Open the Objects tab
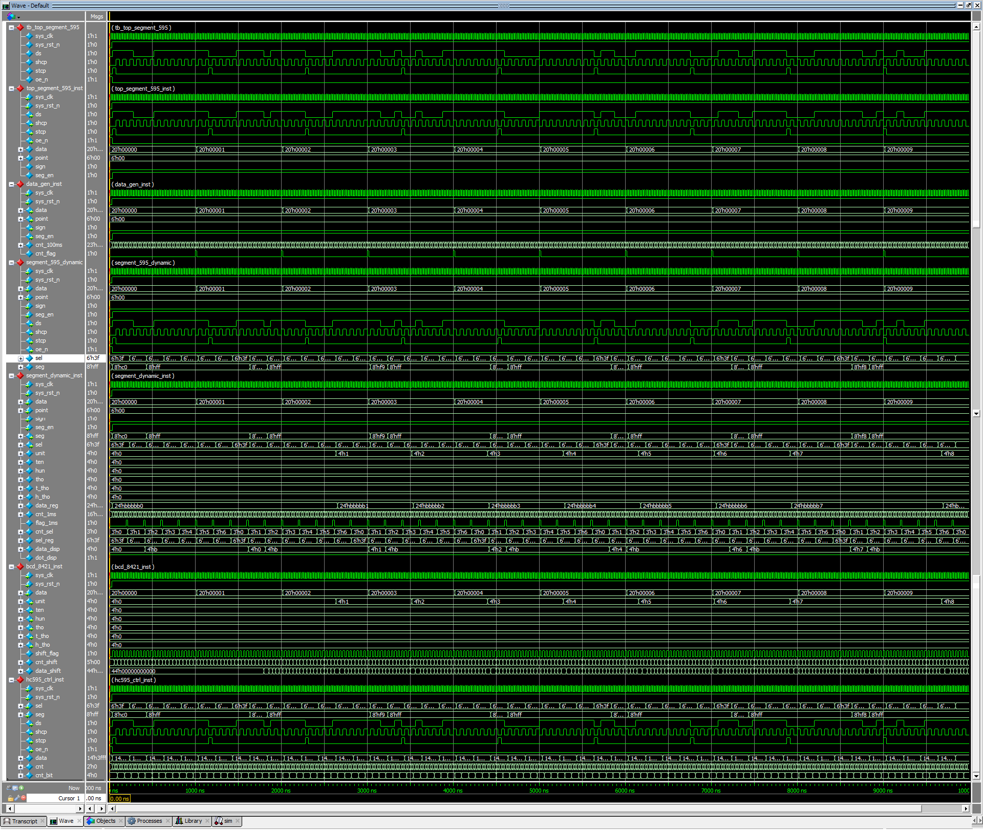The image size is (983, 830). coord(105,821)
